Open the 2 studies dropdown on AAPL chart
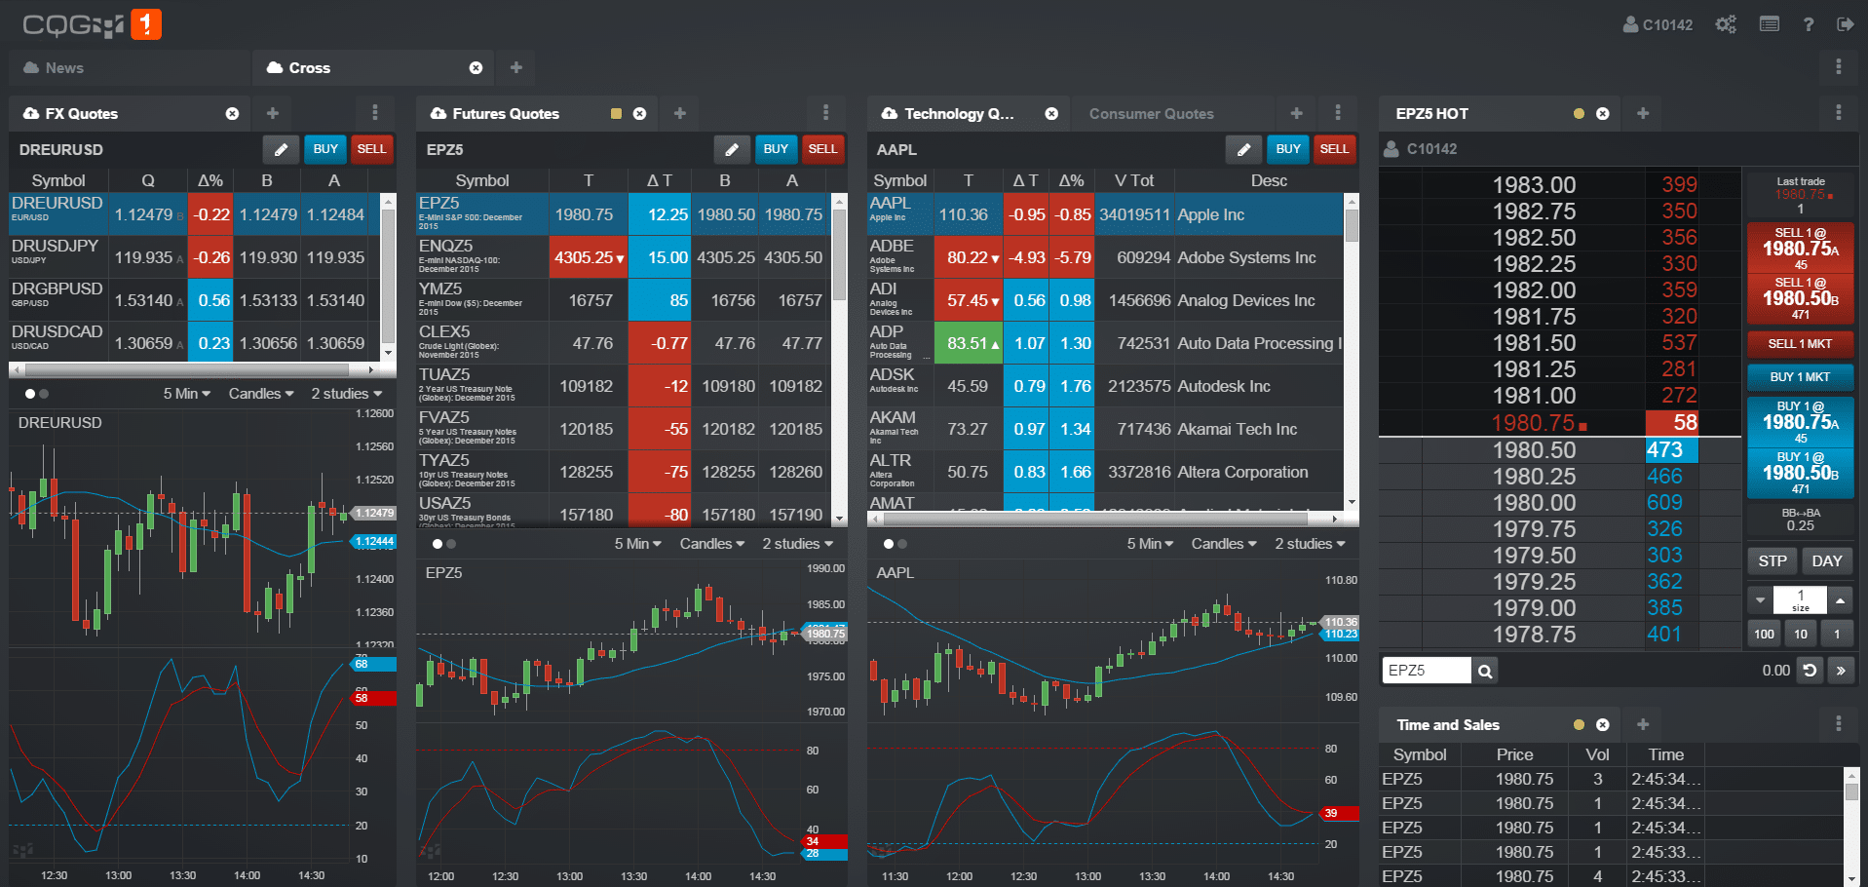 (1310, 544)
